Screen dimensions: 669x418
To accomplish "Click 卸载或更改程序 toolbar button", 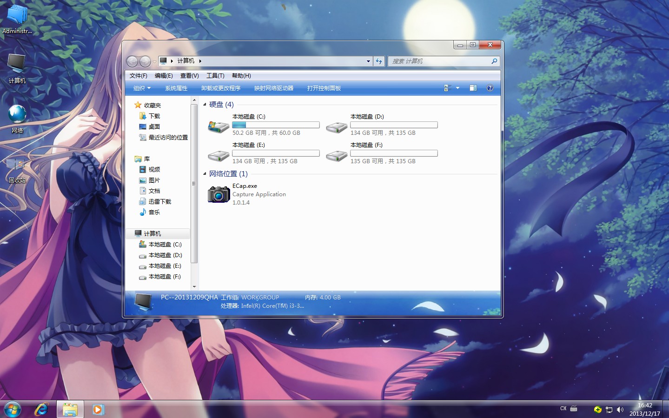I will click(x=221, y=88).
